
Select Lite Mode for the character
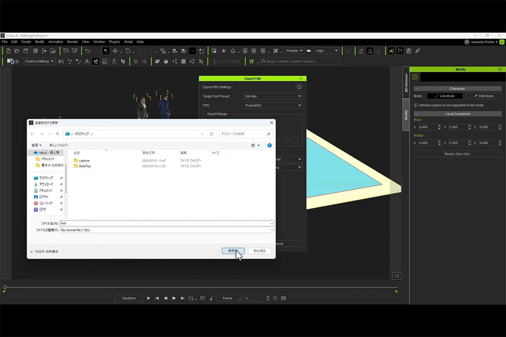pyautogui.click(x=444, y=96)
